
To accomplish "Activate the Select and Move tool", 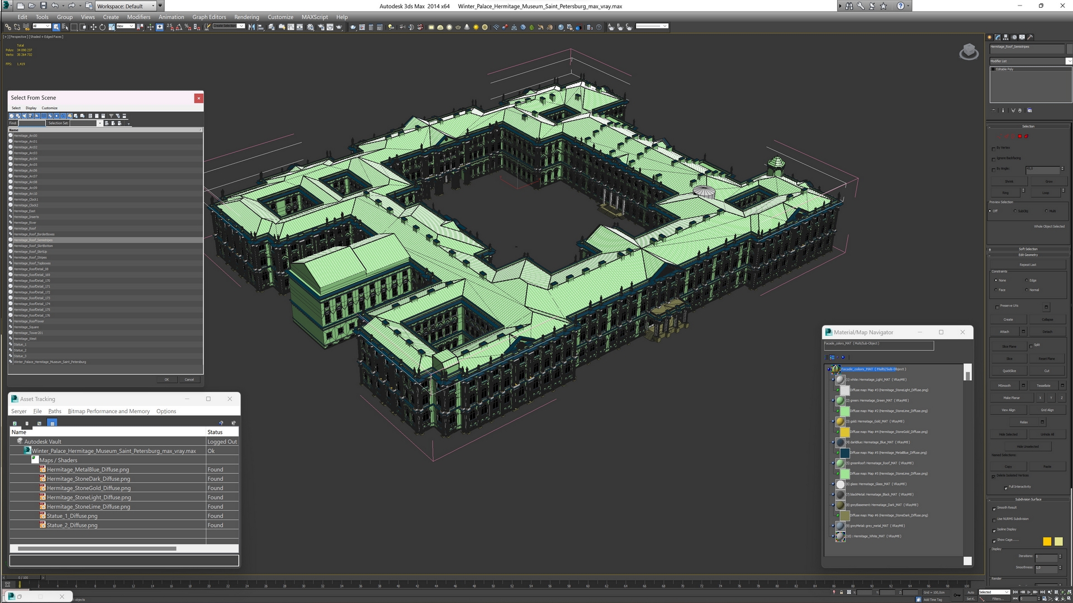I will pos(93,27).
